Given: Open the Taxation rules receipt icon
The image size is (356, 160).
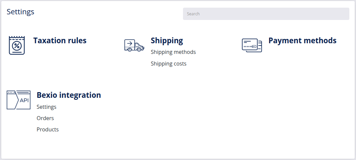Looking at the screenshot, I should click(x=17, y=45).
